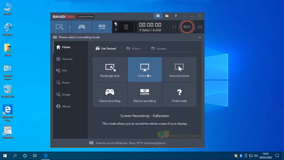The image size is (284, 160).
Task: Select the Microsoft Edge desktop shortcut
Action: click(x=8, y=113)
